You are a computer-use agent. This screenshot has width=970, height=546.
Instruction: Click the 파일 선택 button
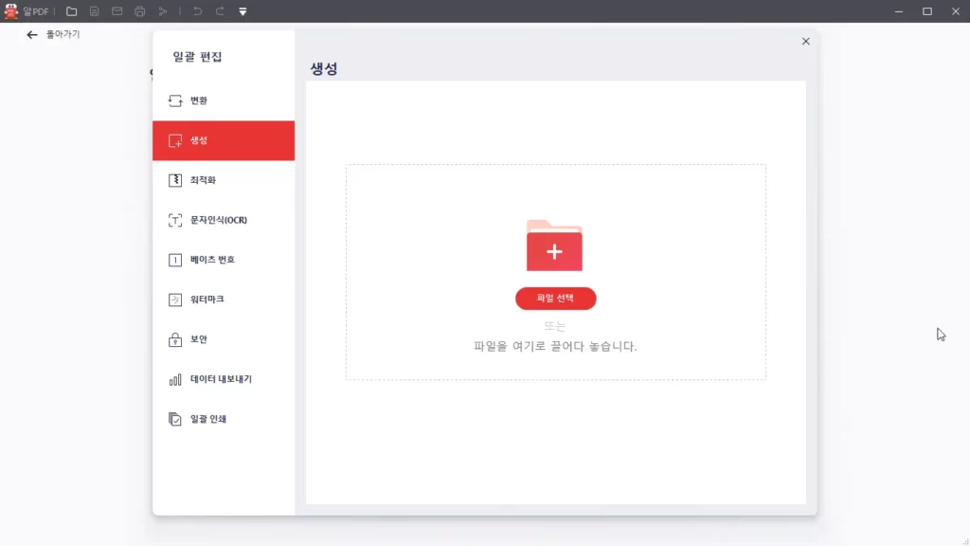click(555, 298)
